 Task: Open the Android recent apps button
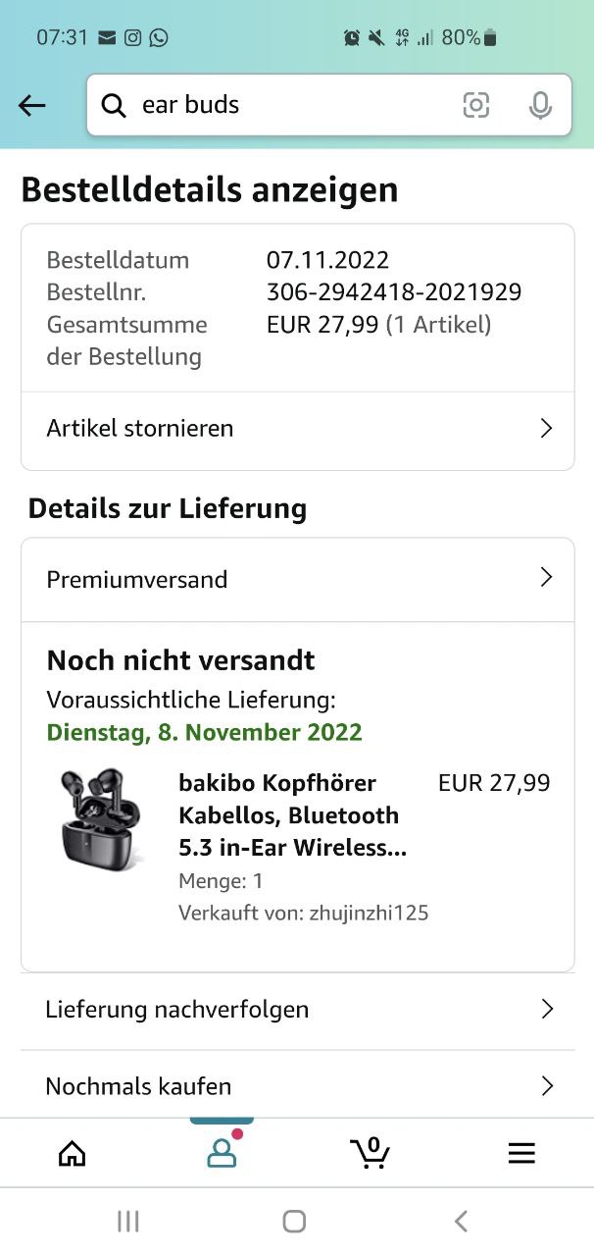(127, 1221)
